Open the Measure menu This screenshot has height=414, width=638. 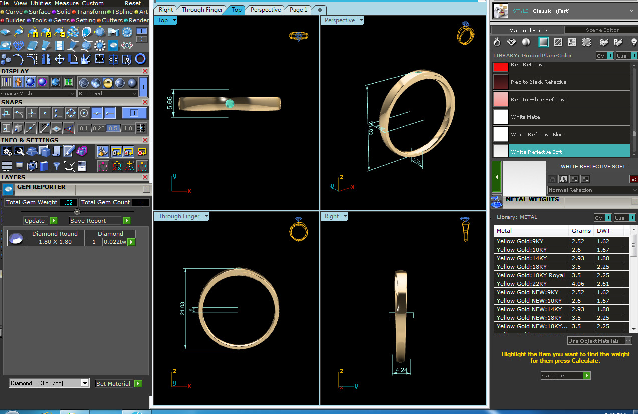click(x=67, y=3)
